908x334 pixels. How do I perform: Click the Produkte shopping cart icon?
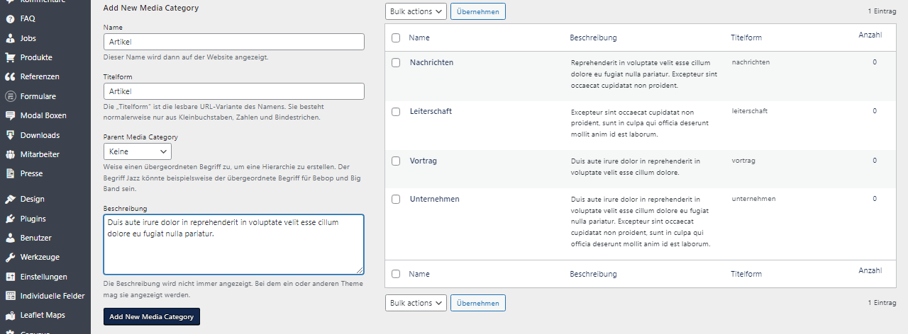point(11,57)
